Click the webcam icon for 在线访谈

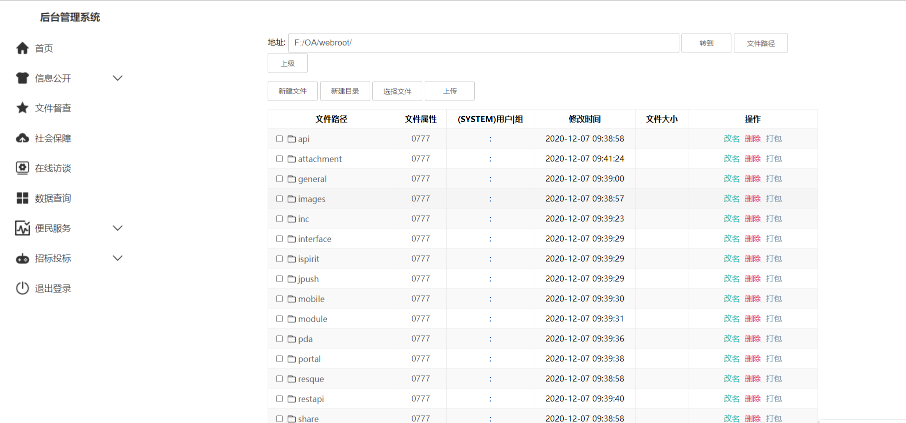(23, 168)
